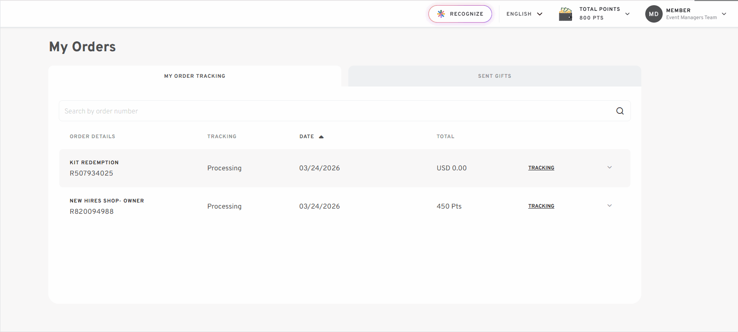Open Tracking link for New Hires Shop order
This screenshot has height=332, width=738.
tap(541, 206)
